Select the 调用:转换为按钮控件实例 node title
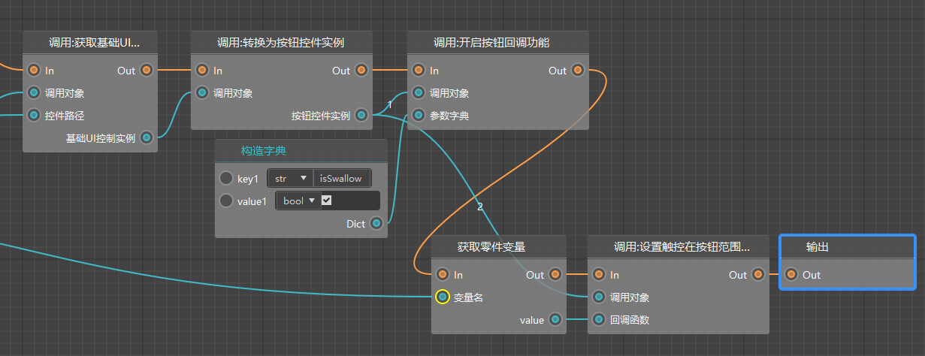This screenshot has height=356, width=925. tap(282, 43)
